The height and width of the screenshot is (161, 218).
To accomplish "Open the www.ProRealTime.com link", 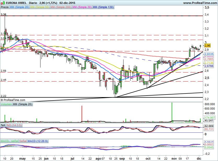I will click(200, 3).
